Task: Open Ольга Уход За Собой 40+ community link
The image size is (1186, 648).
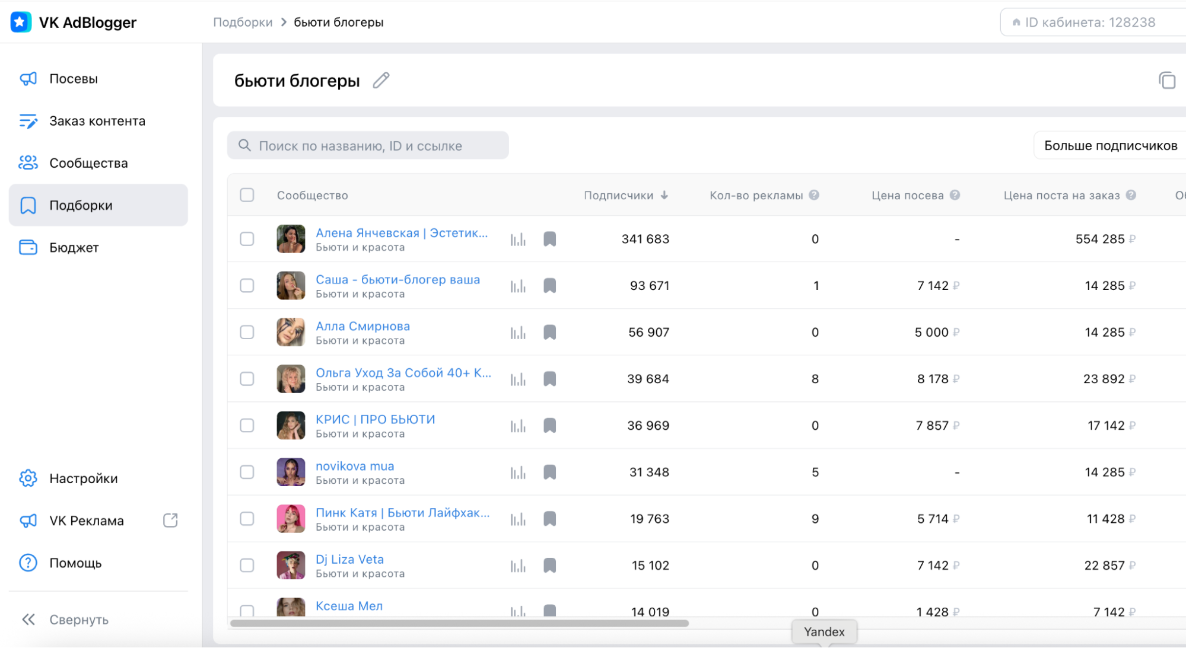Action: pyautogui.click(x=403, y=373)
